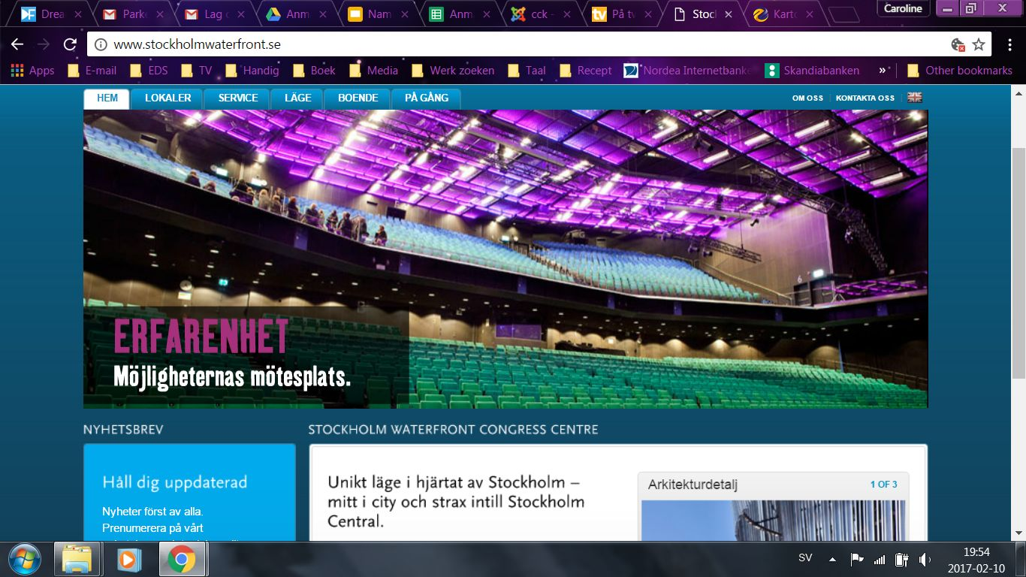
Task: Open File Explorer from the taskbar
Action: (77, 559)
